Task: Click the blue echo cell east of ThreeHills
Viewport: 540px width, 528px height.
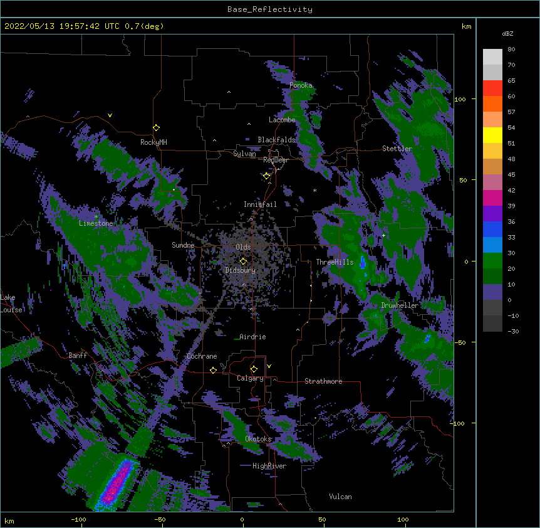Action: tap(363, 263)
